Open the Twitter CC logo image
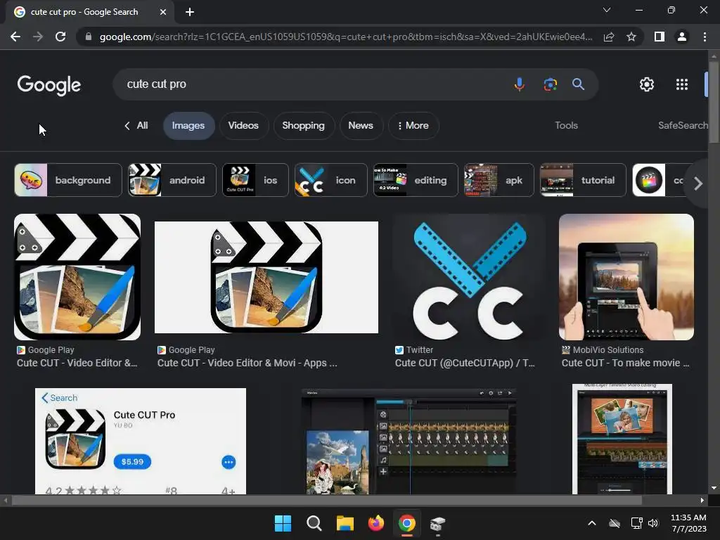 point(469,277)
